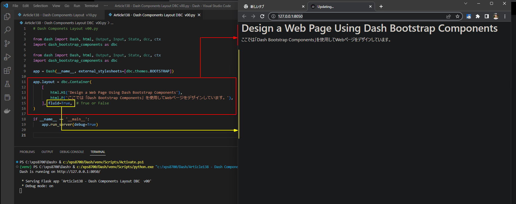Open Source Control view
This screenshot has height=204, width=516.
click(7, 43)
